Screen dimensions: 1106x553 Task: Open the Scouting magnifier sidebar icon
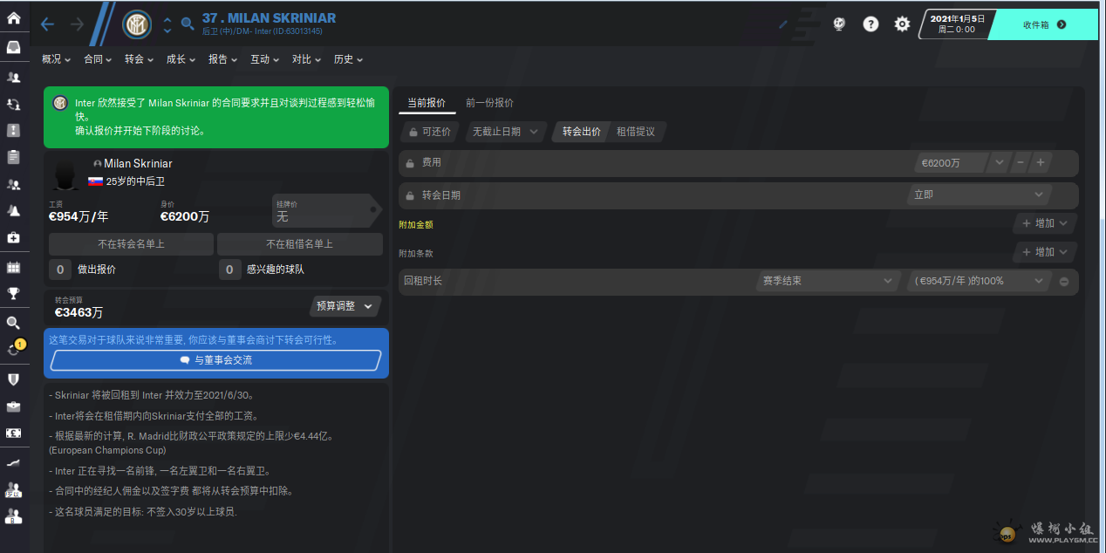click(13, 323)
